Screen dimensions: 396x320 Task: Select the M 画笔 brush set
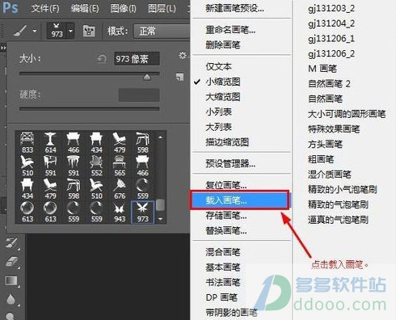pyautogui.click(x=322, y=69)
